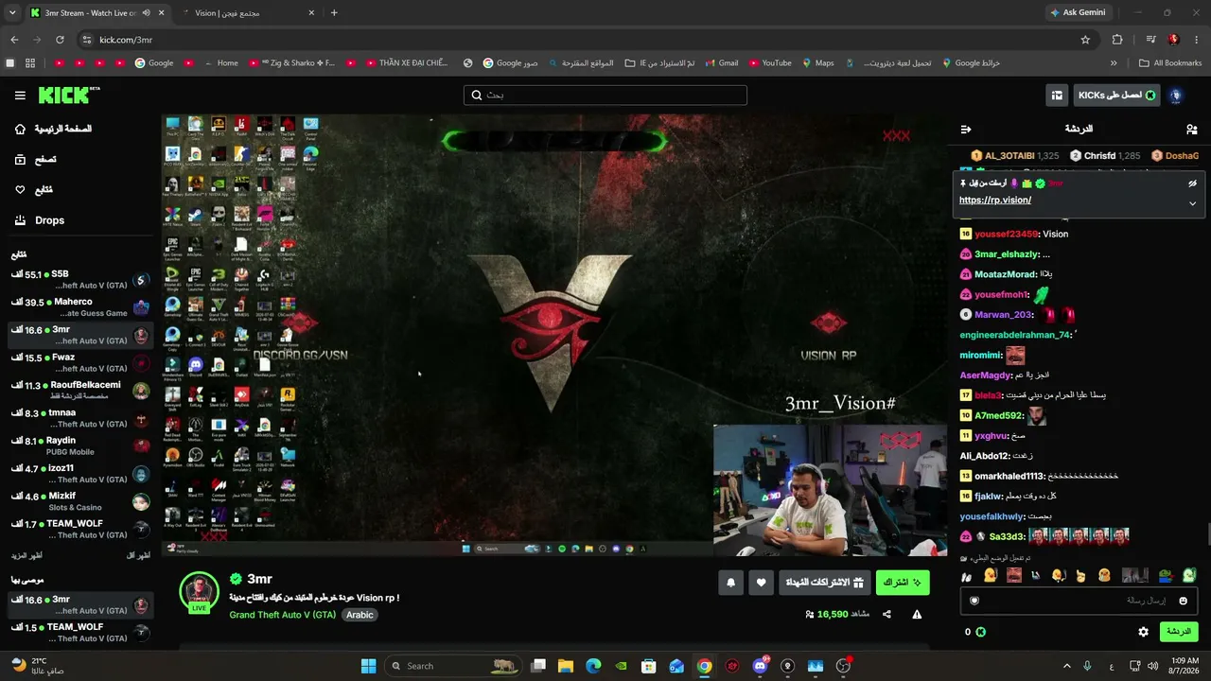1211x681 pixels.
Task: Open Maherco channel in following list
Action: (80, 307)
